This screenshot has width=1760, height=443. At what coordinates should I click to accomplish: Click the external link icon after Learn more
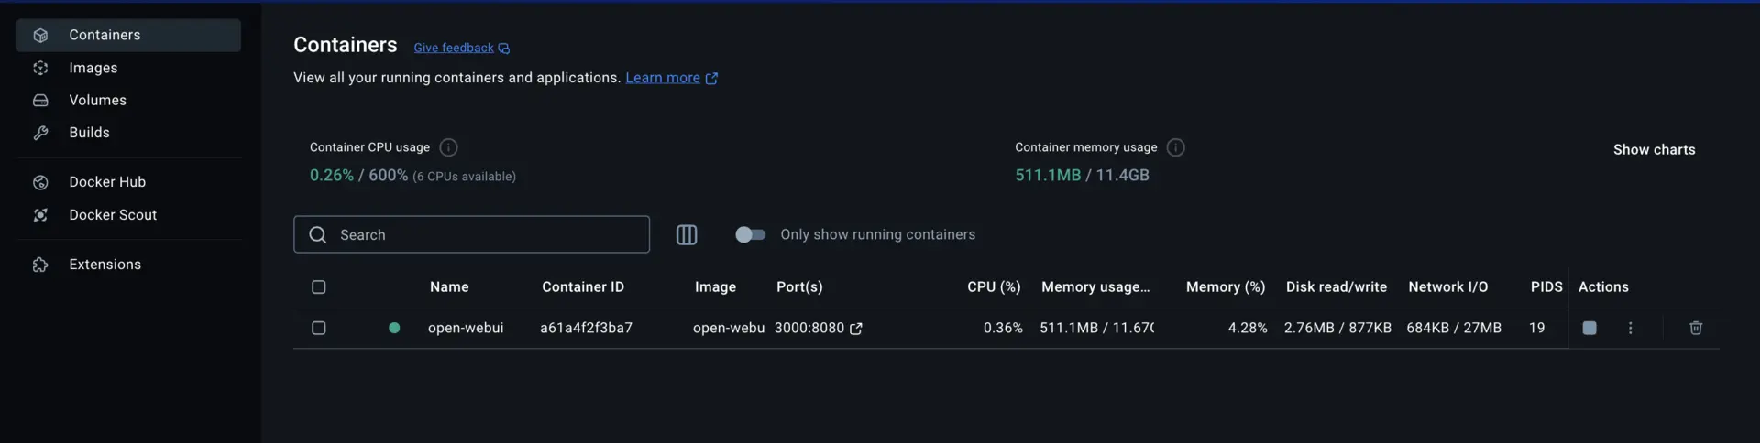[711, 79]
